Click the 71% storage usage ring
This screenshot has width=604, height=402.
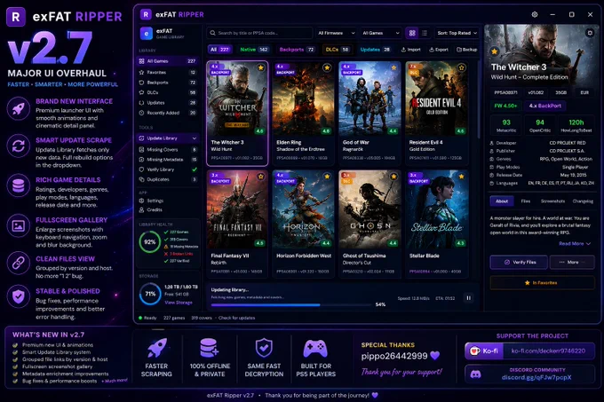pyautogui.click(x=150, y=294)
